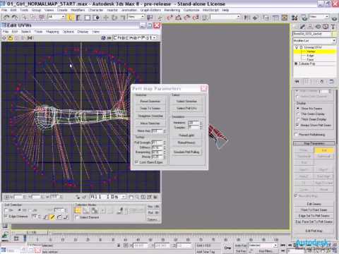Select the Edge sub-object in modifier stack
Viewport: 339px width, 254px height.
pyautogui.click(x=310, y=56)
